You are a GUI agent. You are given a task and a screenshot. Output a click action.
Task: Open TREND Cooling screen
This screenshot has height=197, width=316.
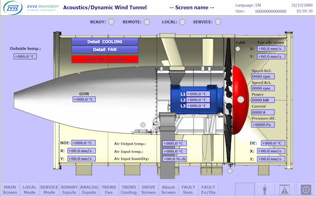click(129, 190)
